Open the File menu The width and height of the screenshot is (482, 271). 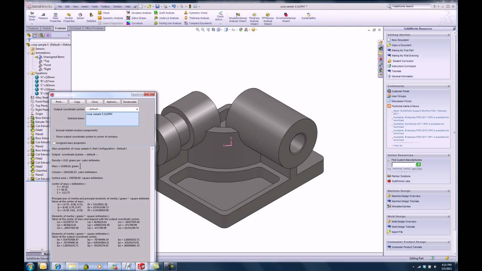60,6
